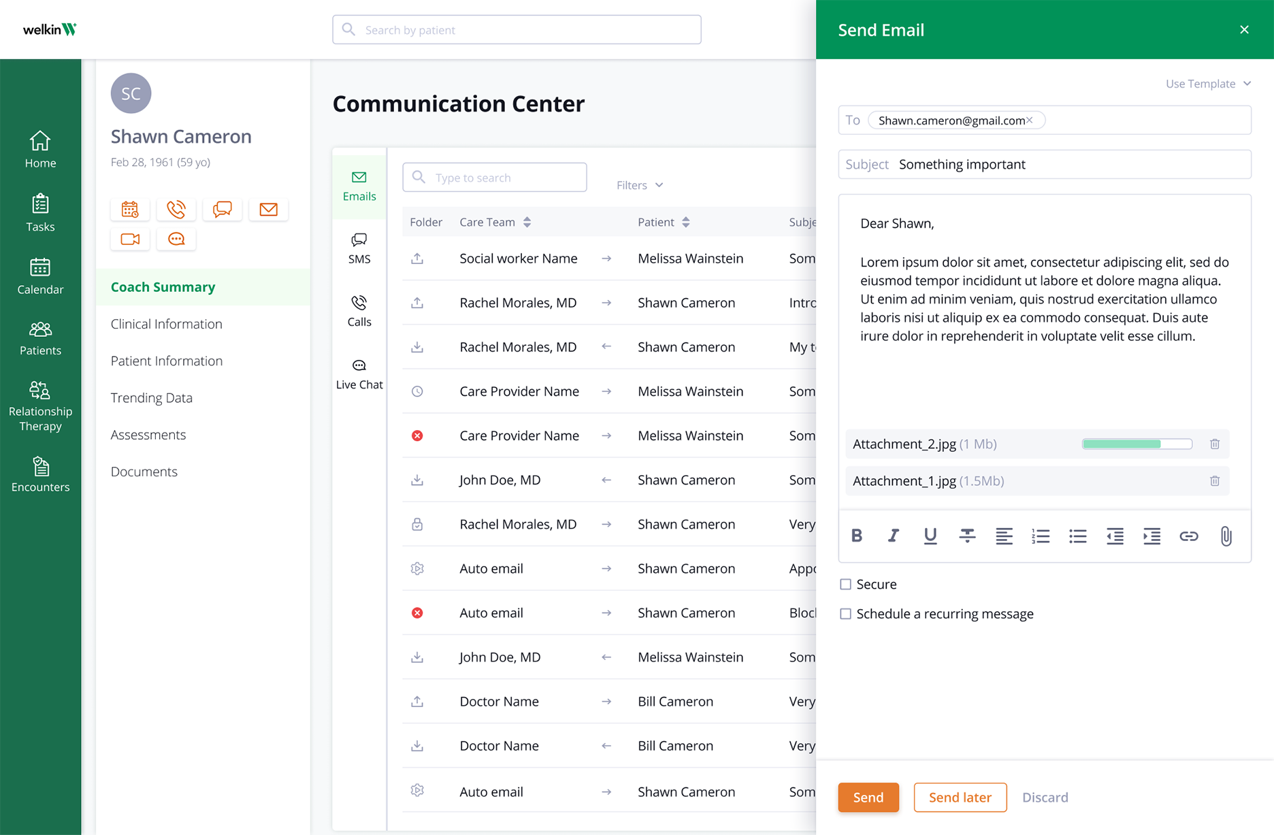Enable the Secure email option
1274x835 pixels.
[845, 584]
